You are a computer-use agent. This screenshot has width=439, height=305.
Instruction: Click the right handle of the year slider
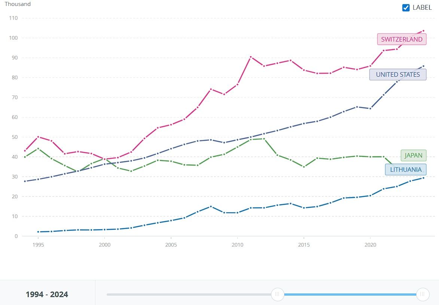423,294
